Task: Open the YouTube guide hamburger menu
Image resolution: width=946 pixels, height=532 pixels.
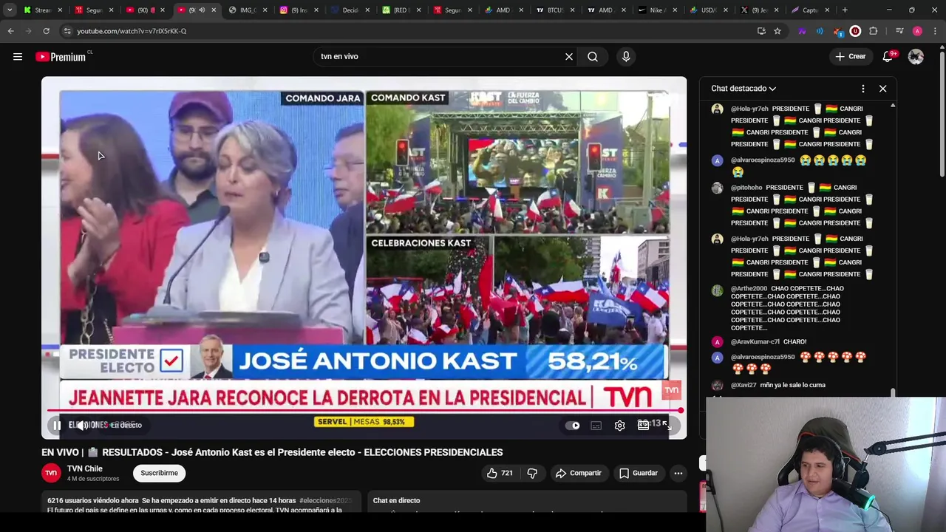Action: [x=18, y=56]
